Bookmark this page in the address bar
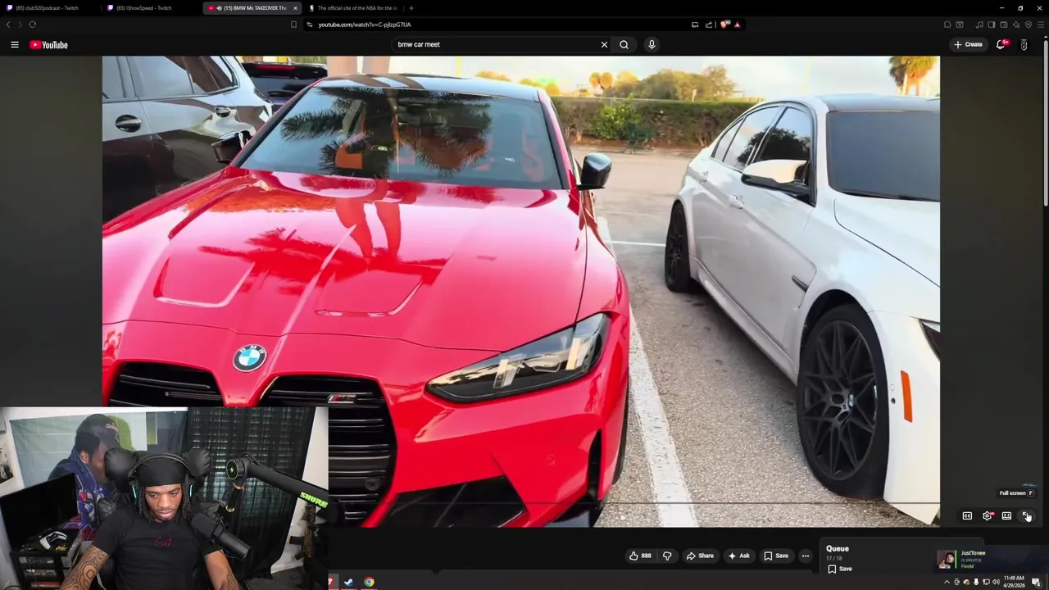1049x590 pixels. coord(293,25)
